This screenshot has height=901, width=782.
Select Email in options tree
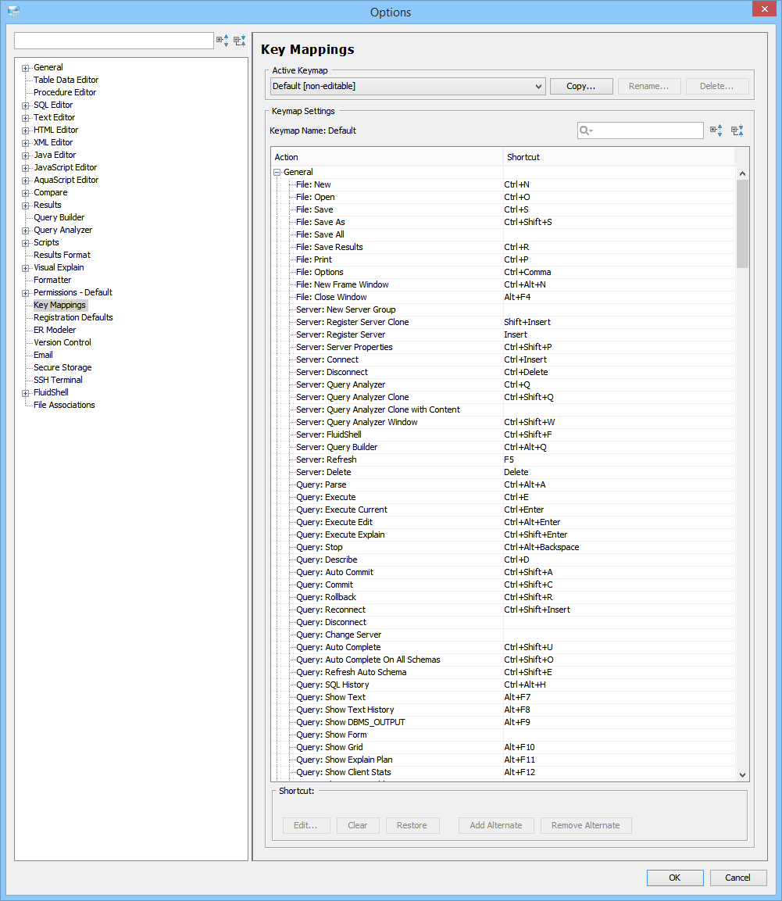(x=43, y=356)
